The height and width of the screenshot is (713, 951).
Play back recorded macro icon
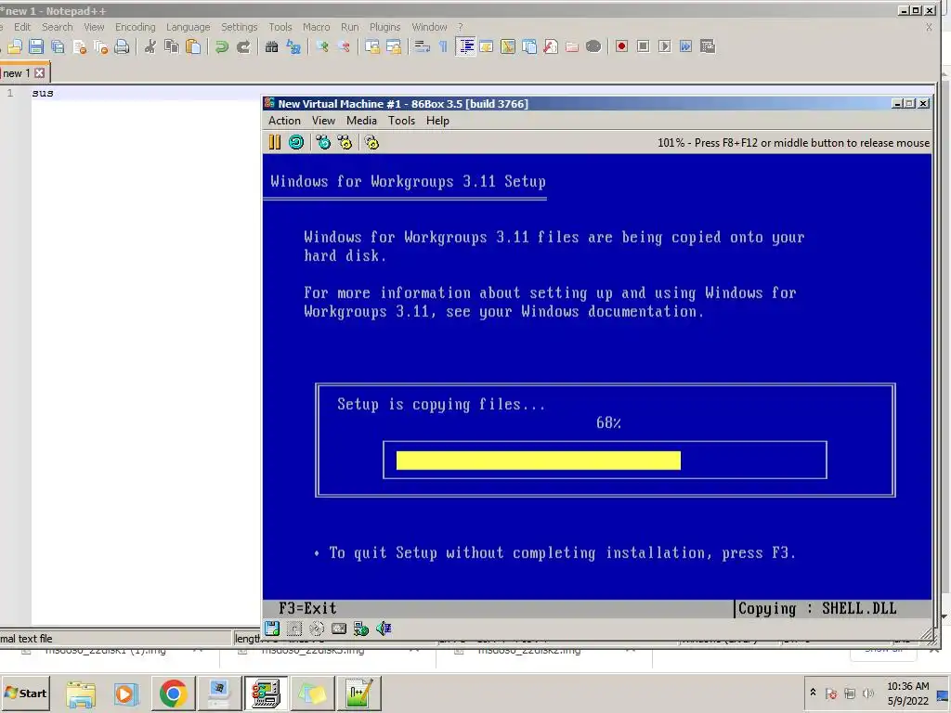(x=665, y=46)
